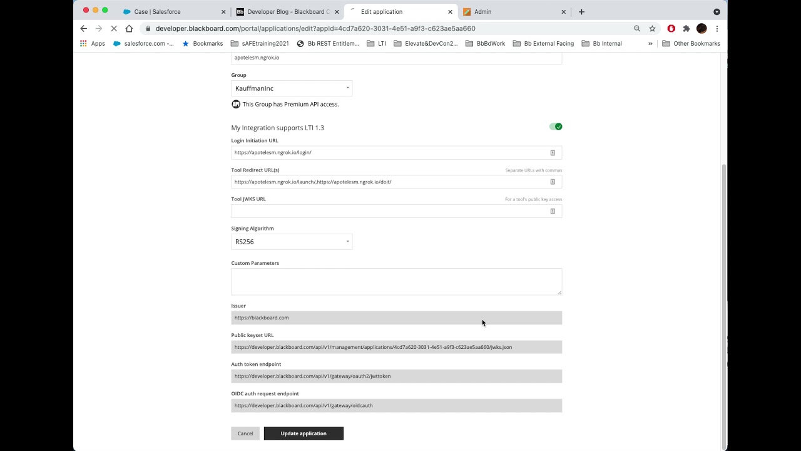Click "For a tool's public key access" hint
801x451 pixels.
click(534, 199)
